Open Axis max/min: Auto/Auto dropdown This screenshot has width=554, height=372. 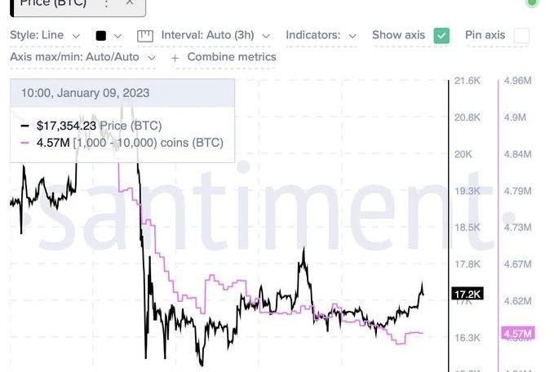click(82, 58)
